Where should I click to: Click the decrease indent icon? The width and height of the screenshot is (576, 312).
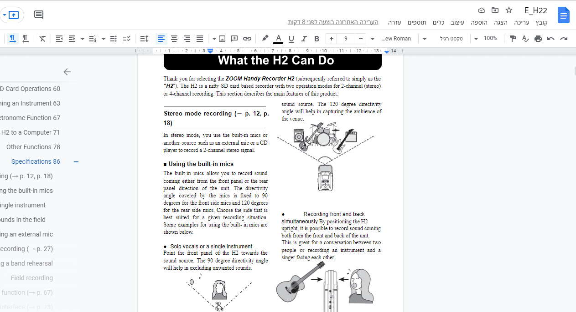(59, 39)
